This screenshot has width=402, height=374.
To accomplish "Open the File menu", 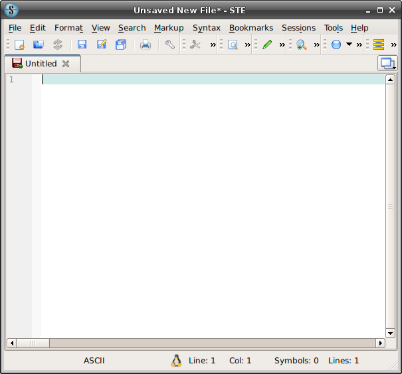I will (x=15, y=28).
